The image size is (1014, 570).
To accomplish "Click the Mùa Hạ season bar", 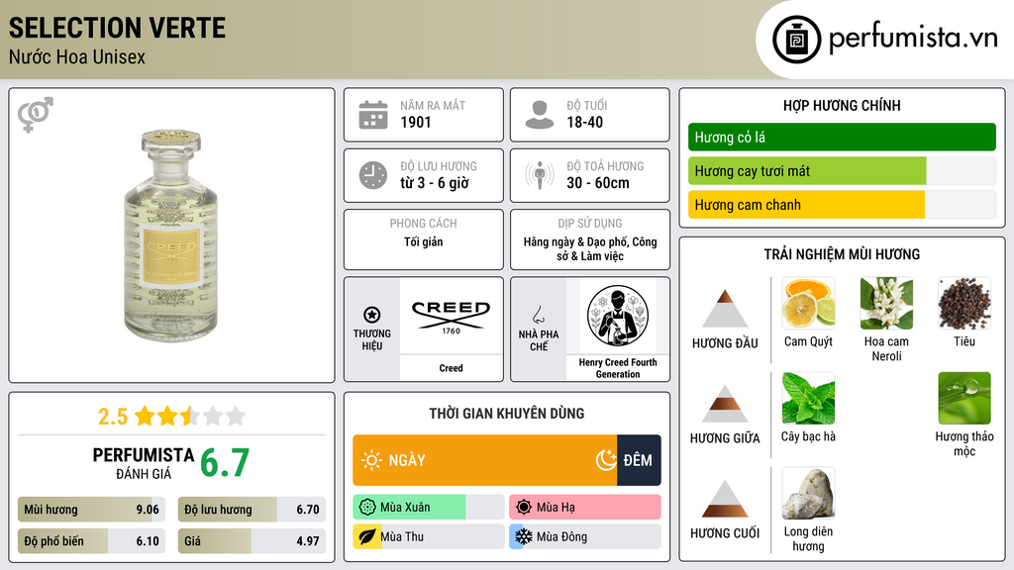I will [584, 507].
